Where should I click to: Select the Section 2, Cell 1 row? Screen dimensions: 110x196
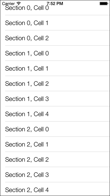(55, 144)
